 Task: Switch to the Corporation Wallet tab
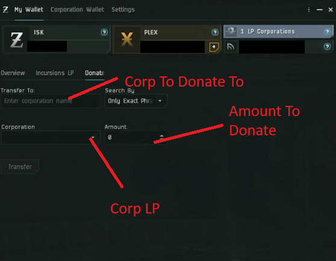click(77, 10)
